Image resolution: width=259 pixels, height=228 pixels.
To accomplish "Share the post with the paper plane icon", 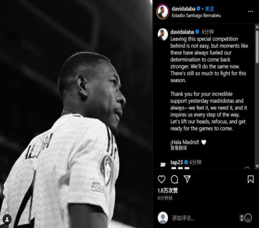I will click(187, 179).
